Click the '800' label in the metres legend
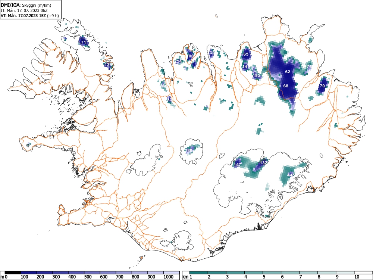Viewport: 373px width, 280px height. [x=135, y=277]
